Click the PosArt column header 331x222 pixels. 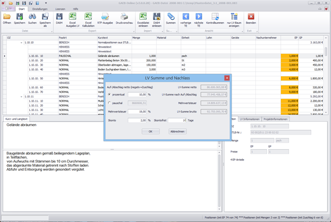click(77, 38)
